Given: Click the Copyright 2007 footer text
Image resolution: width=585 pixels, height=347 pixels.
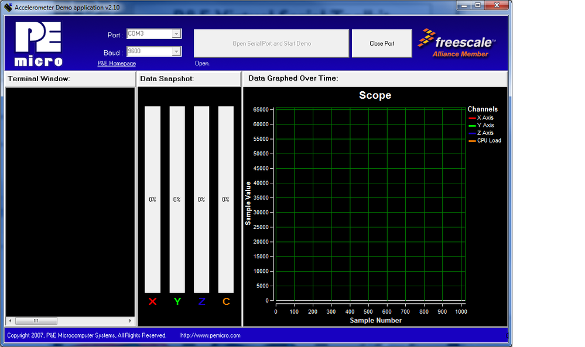Looking at the screenshot, I should tap(87, 335).
